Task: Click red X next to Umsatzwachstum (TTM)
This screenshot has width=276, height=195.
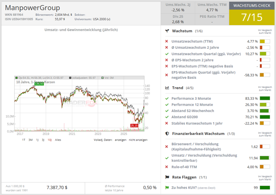Action: 167,41
